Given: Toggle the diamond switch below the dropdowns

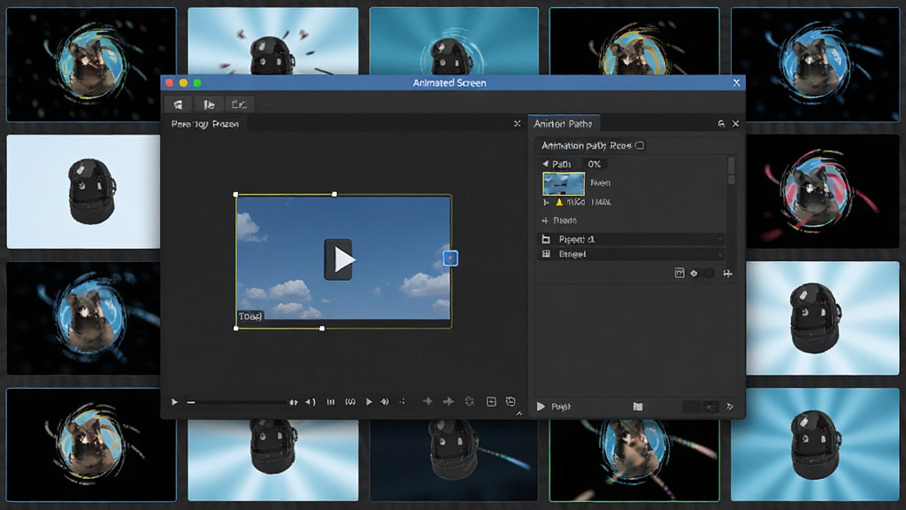Looking at the screenshot, I should point(702,273).
